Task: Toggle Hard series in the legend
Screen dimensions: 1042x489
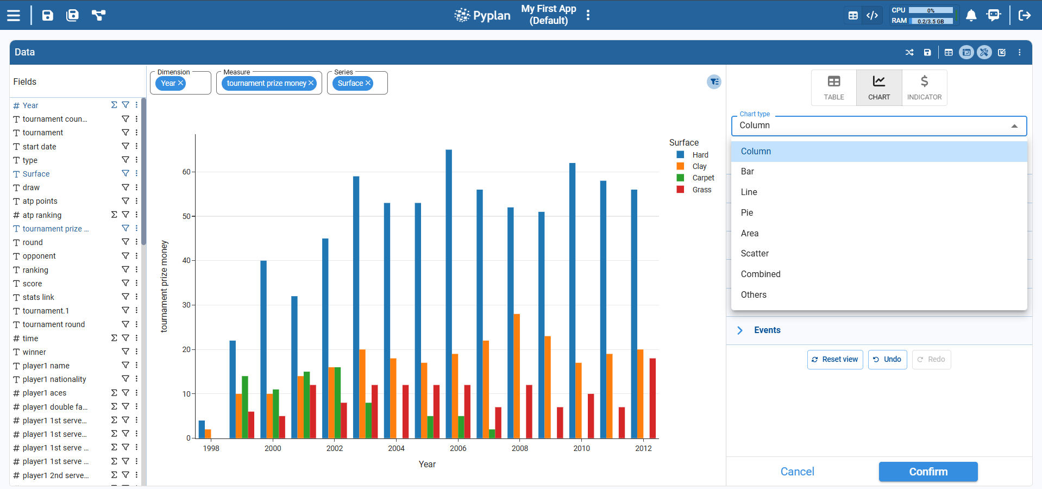Action: 700,155
